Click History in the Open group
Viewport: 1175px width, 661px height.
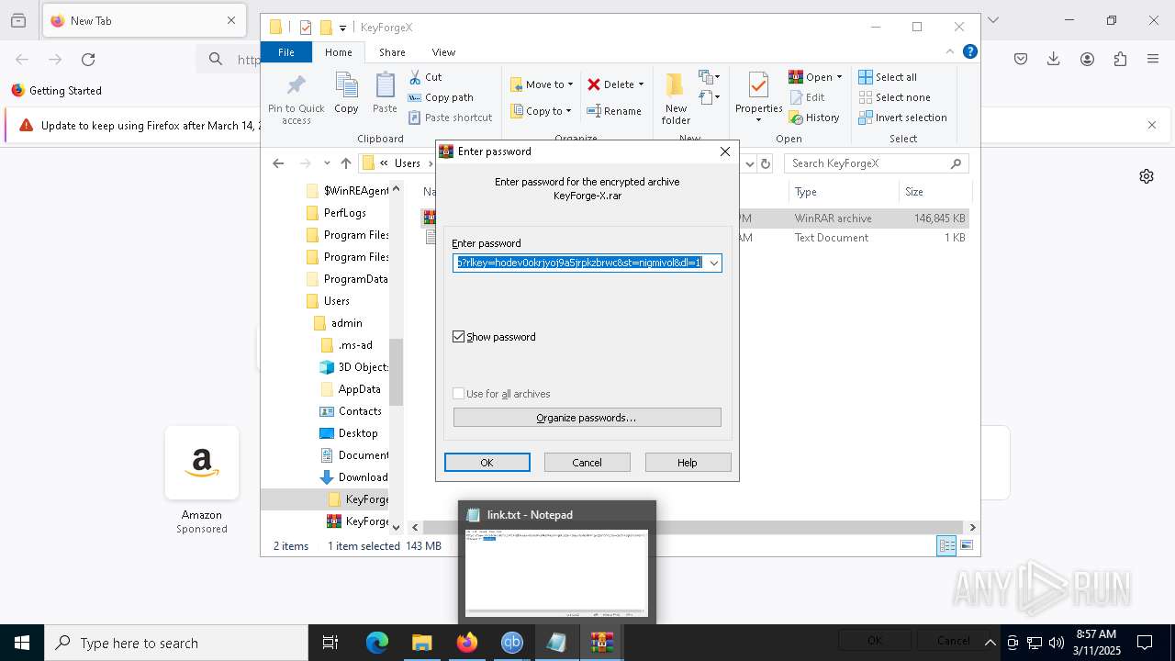click(x=814, y=118)
